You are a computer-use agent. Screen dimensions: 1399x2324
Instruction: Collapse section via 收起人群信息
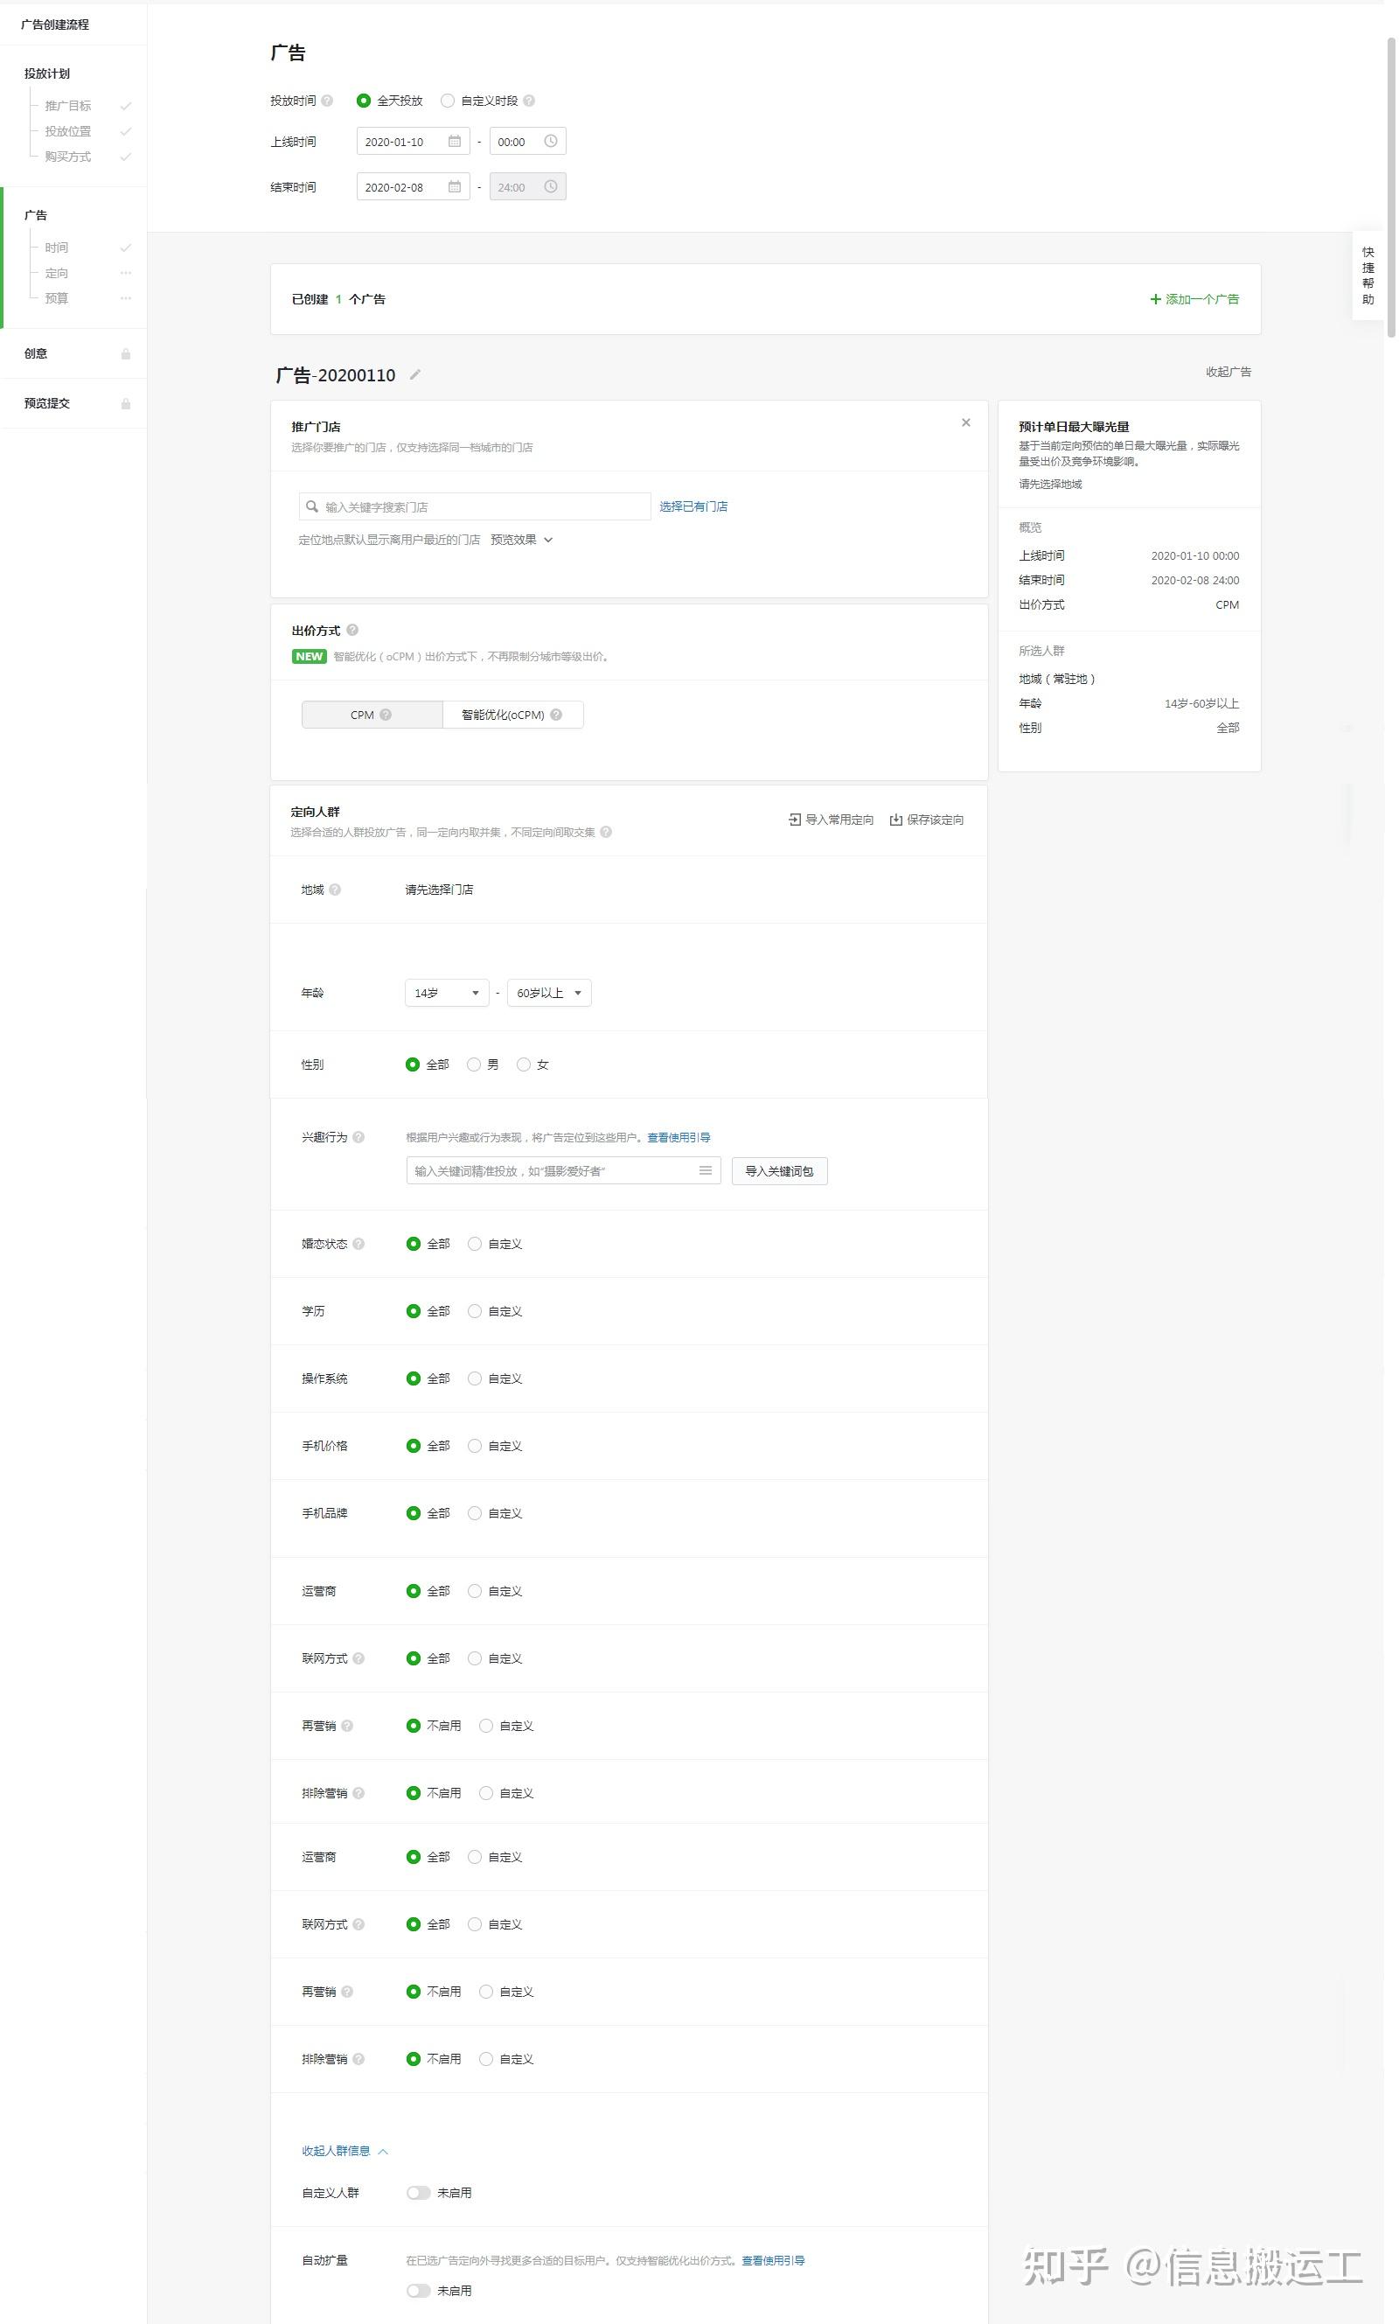(x=345, y=2151)
